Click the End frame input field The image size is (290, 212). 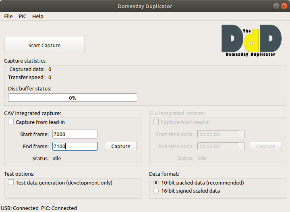tap(75, 146)
